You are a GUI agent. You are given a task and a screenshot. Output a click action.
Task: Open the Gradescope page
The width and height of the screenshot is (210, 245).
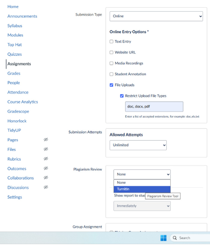pos(18,111)
